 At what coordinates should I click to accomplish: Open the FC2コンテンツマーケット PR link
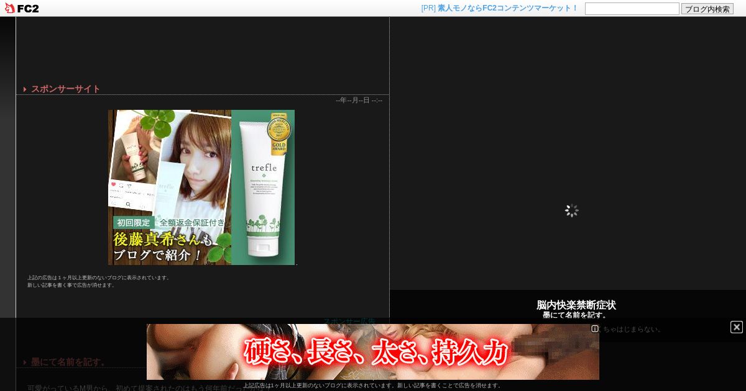click(499, 8)
